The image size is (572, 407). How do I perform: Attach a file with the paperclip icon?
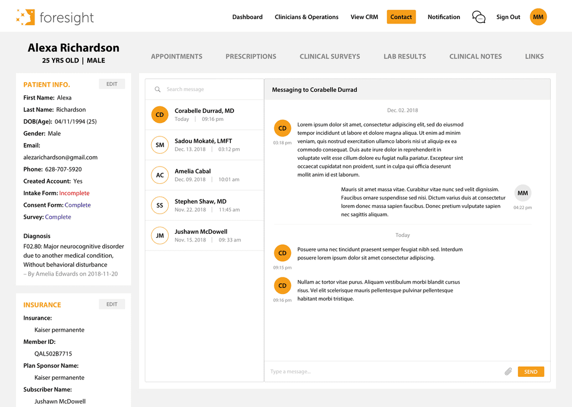(x=508, y=371)
